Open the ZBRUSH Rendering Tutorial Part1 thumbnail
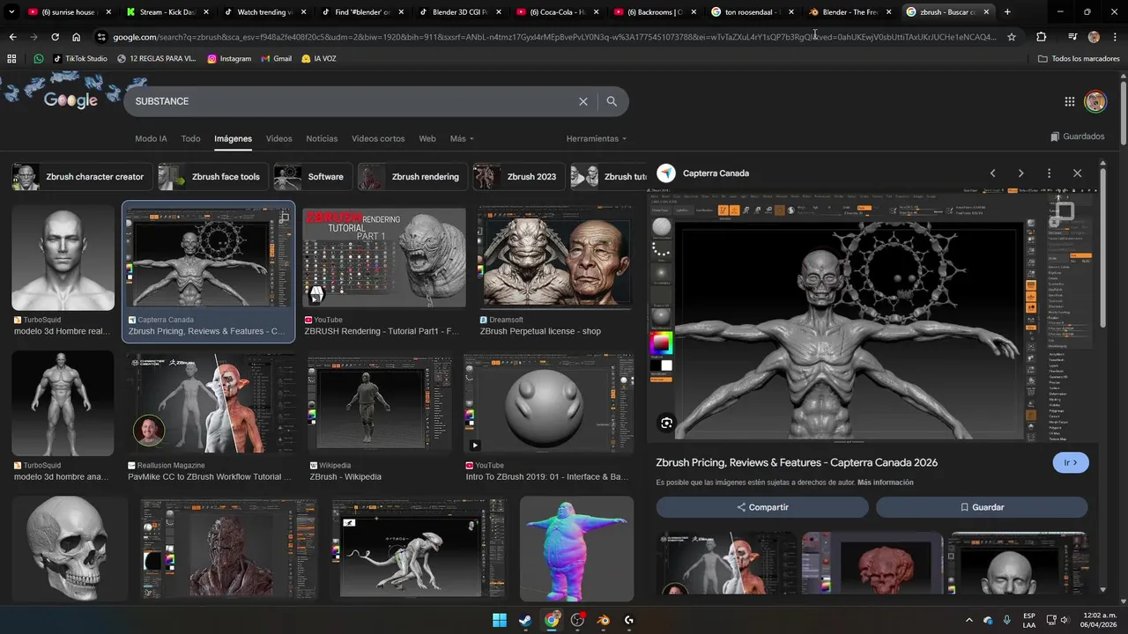The height and width of the screenshot is (634, 1128). (384, 258)
